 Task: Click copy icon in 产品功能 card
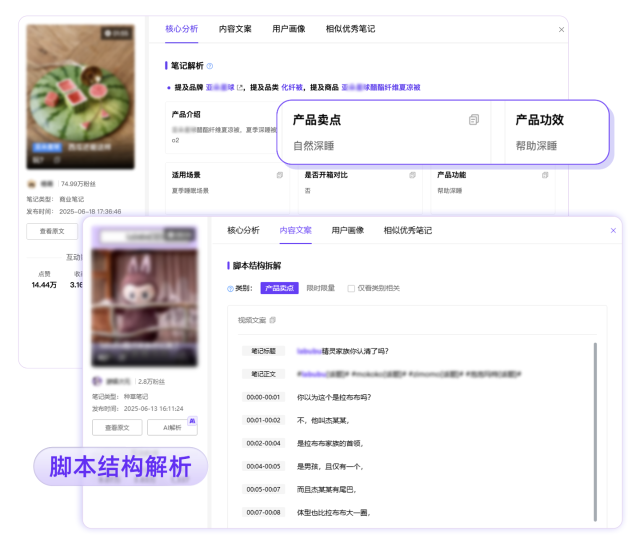[545, 175]
